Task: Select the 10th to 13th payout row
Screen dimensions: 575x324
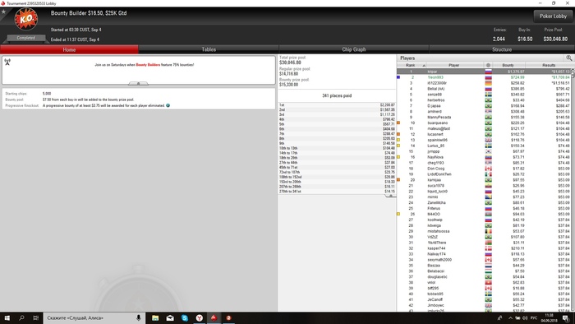Action: 337,148
